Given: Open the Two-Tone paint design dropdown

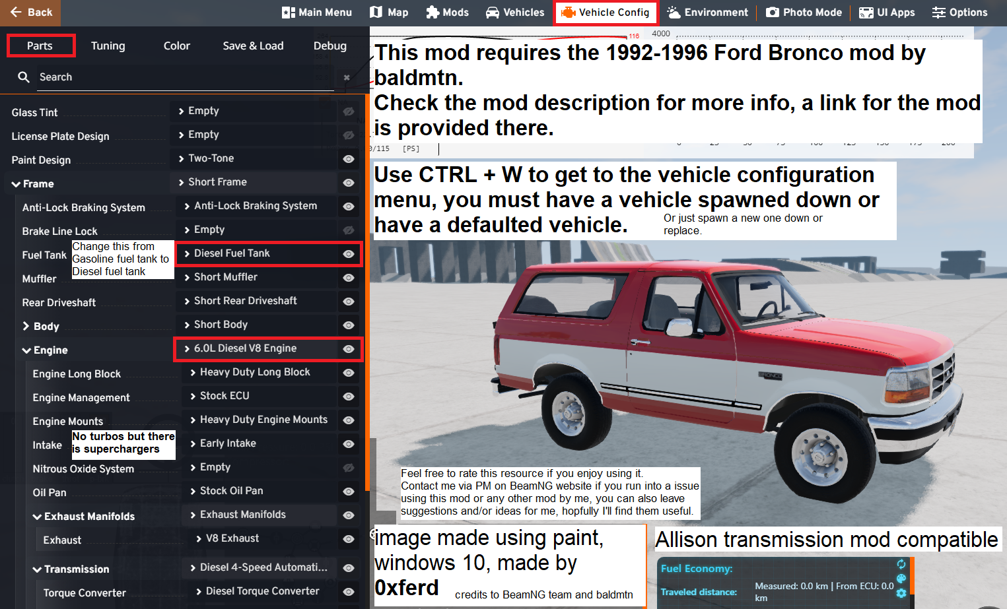Looking at the screenshot, I should click(253, 158).
